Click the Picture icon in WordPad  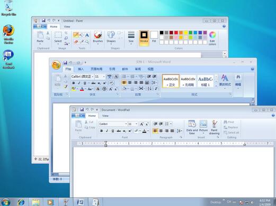[x=203, y=126]
